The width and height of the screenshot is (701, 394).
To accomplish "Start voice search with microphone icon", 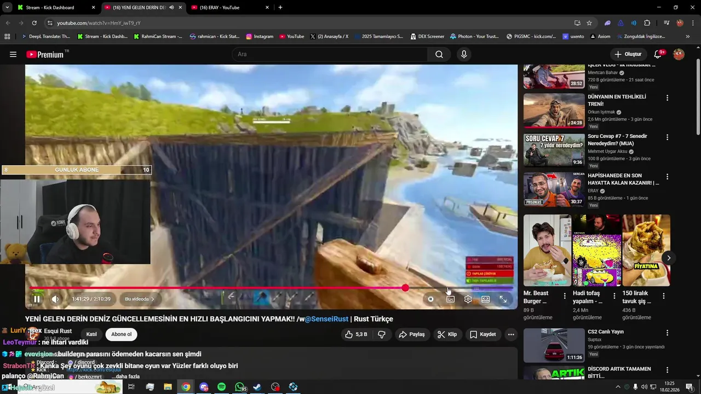I will pyautogui.click(x=464, y=54).
